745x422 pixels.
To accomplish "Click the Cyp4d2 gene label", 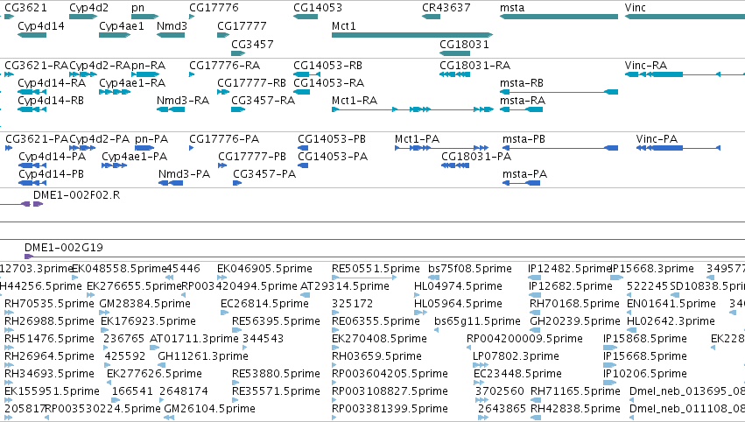I will point(88,8).
